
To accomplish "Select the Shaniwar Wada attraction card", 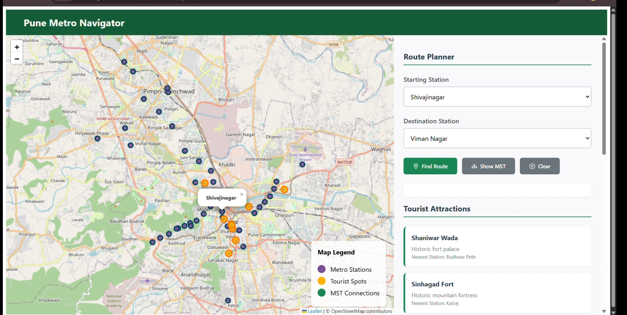I will point(497,247).
